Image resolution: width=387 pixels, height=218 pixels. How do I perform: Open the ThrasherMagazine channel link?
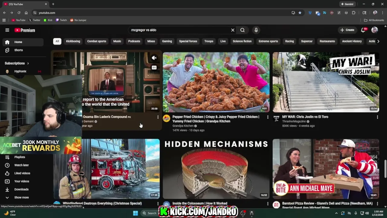click(x=294, y=121)
